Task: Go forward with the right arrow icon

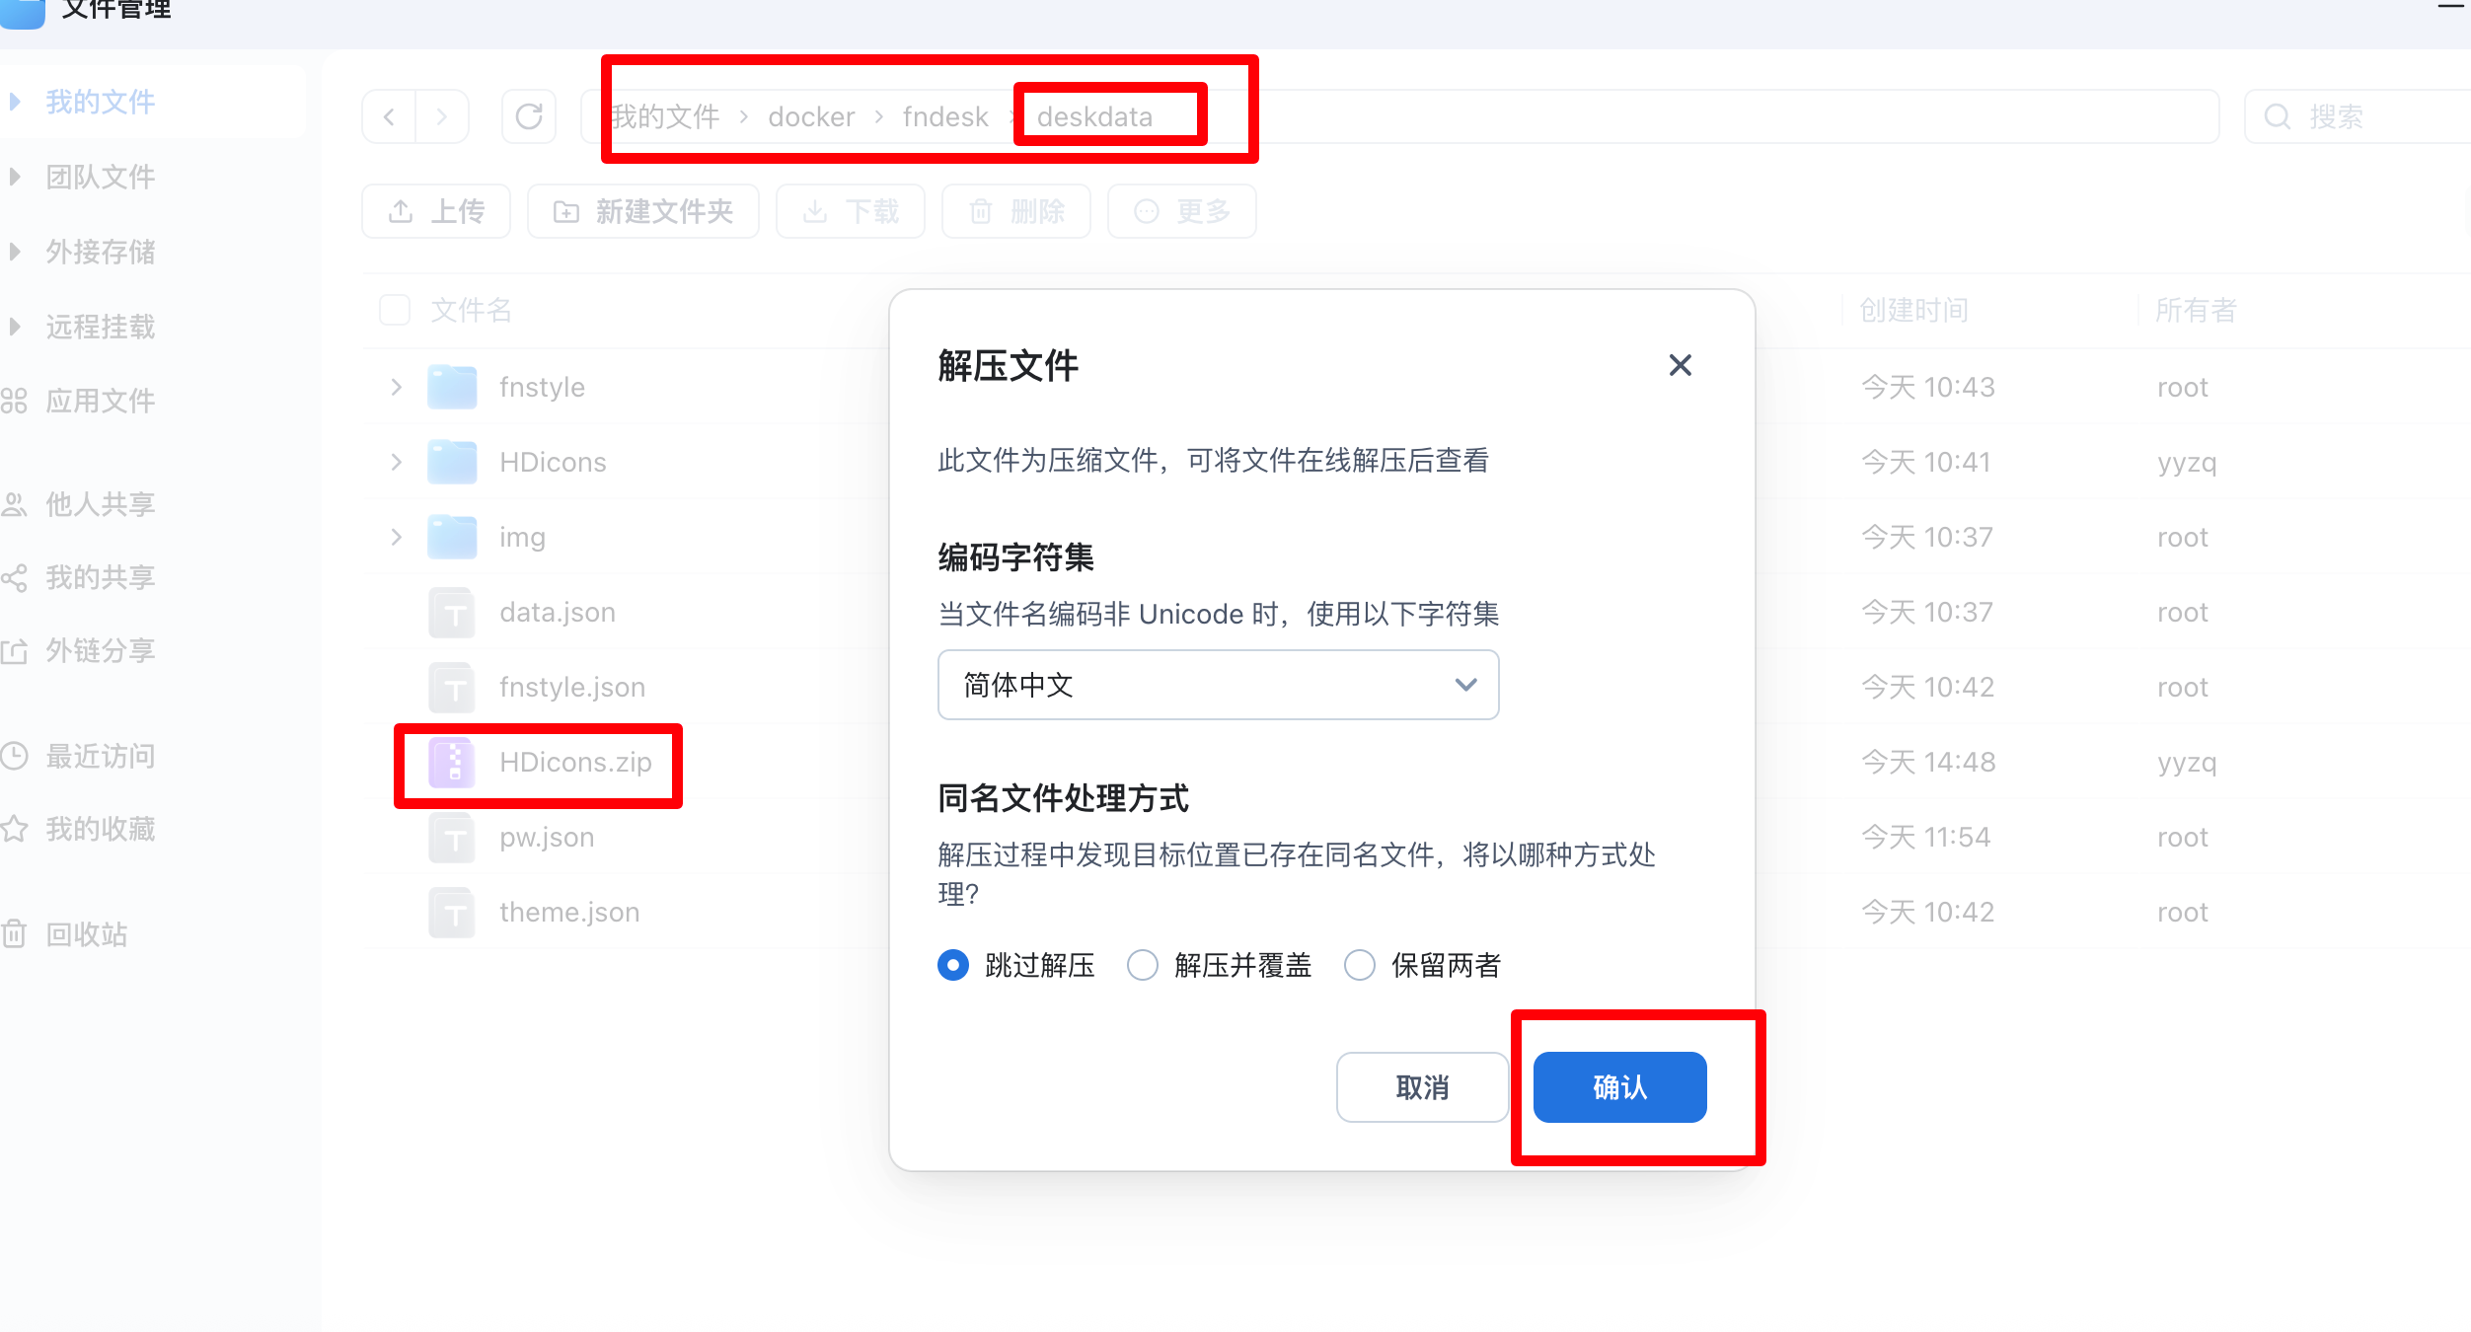Action: (x=442, y=116)
